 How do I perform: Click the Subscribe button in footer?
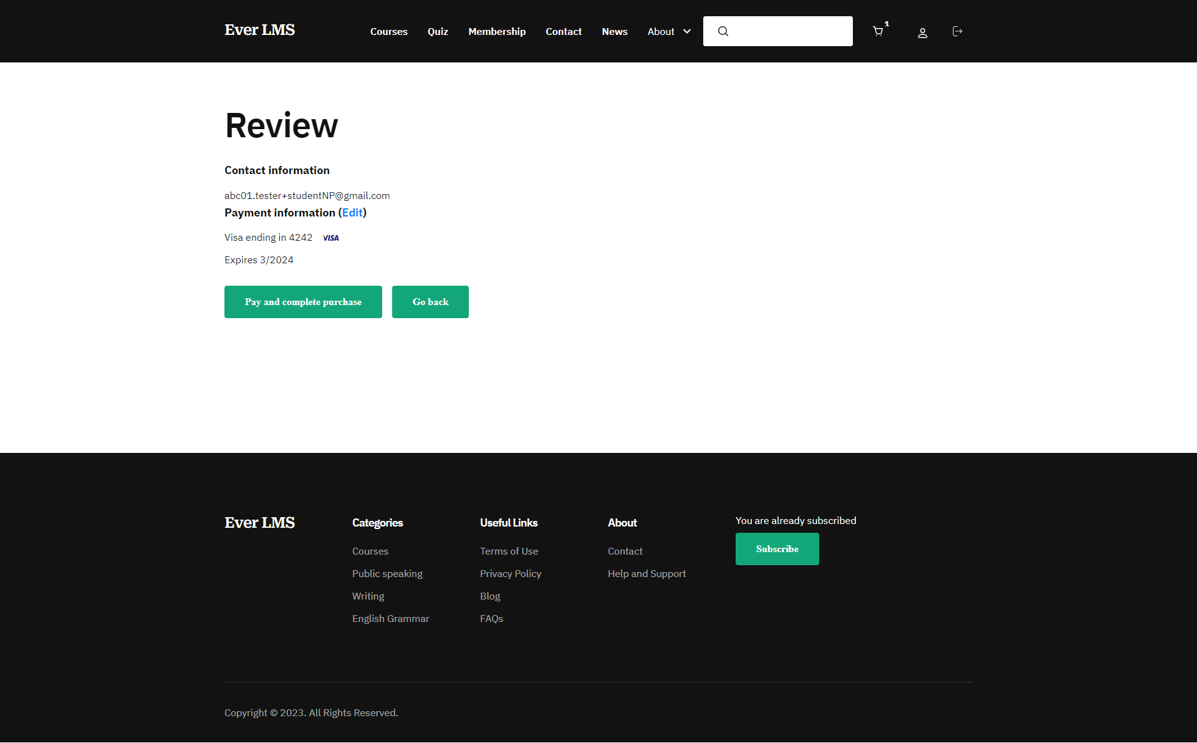[x=777, y=549]
